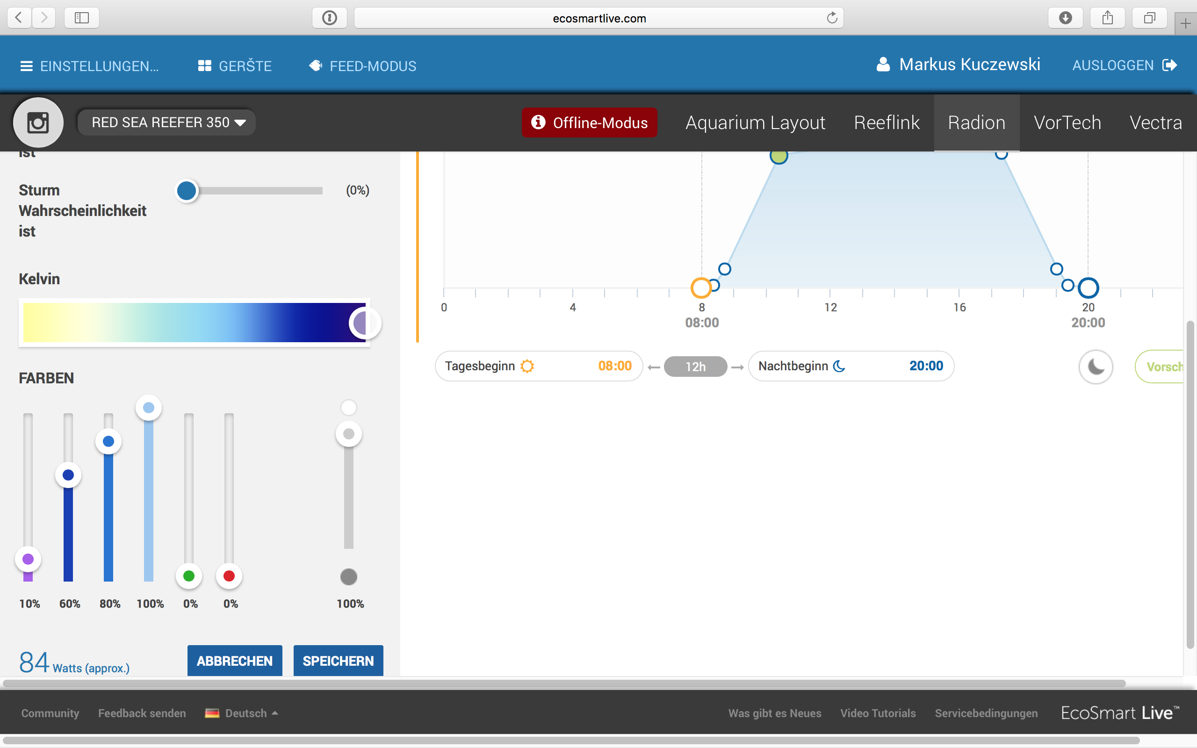Toggle the Offline-Modus indicator
Screen dimensions: 1197x748
click(589, 122)
